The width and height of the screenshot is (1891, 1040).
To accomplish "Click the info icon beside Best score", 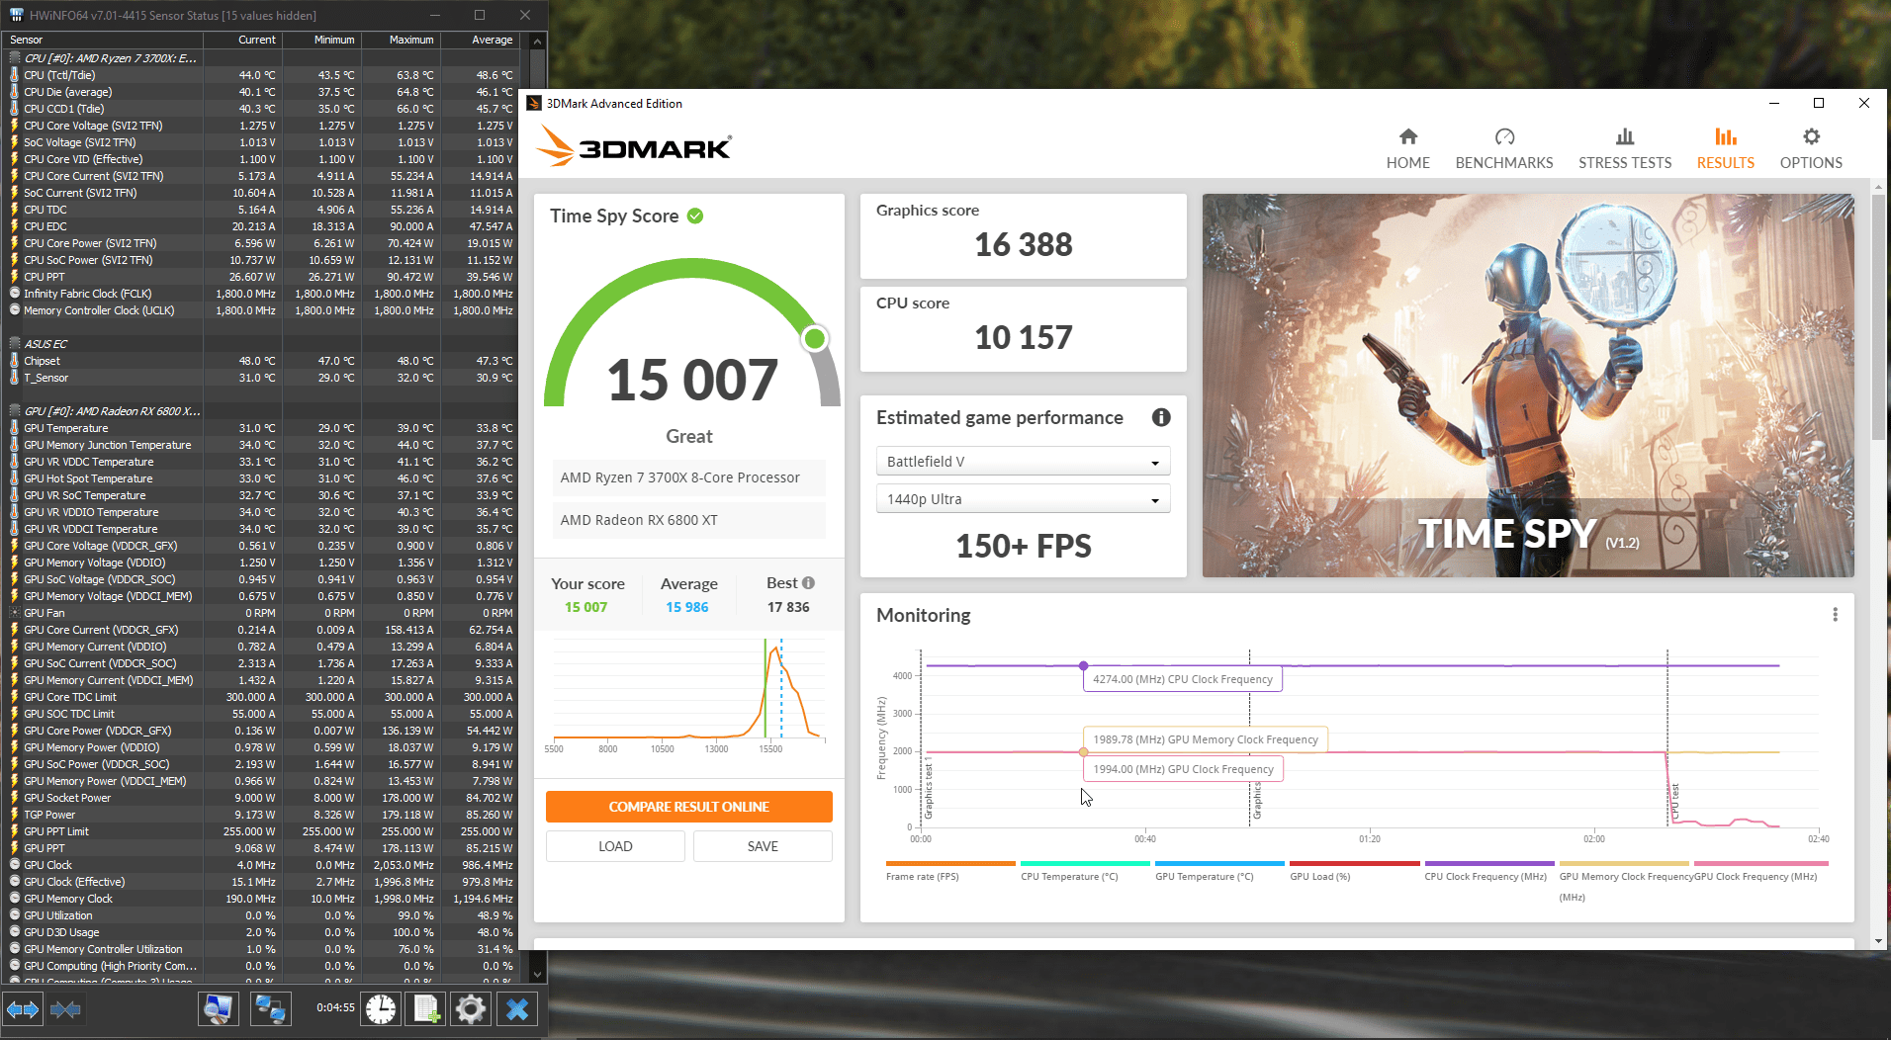I will pyautogui.click(x=808, y=583).
